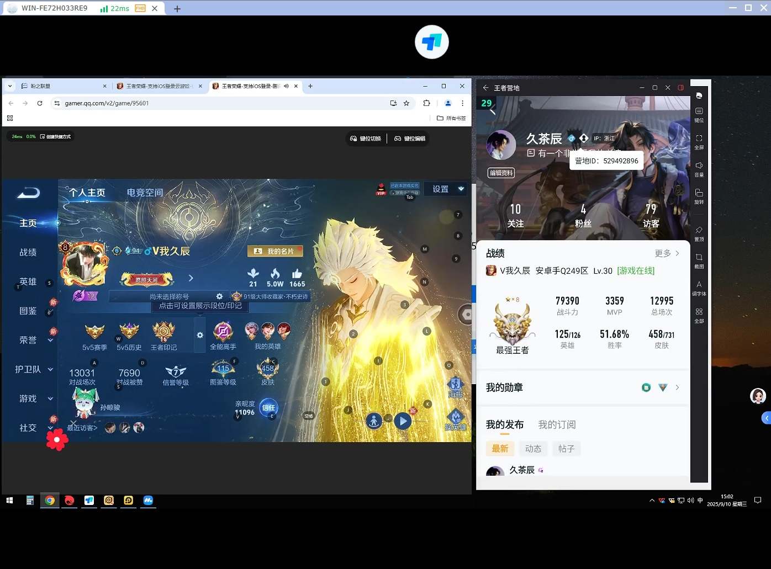Click the 信任 intimacy button
771x569 pixels.
[x=269, y=407]
